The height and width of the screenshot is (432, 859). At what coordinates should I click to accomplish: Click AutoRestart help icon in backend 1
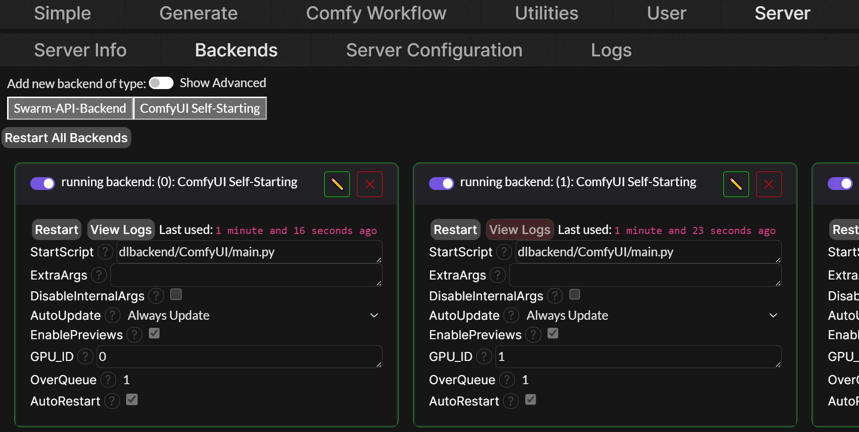[x=511, y=401]
